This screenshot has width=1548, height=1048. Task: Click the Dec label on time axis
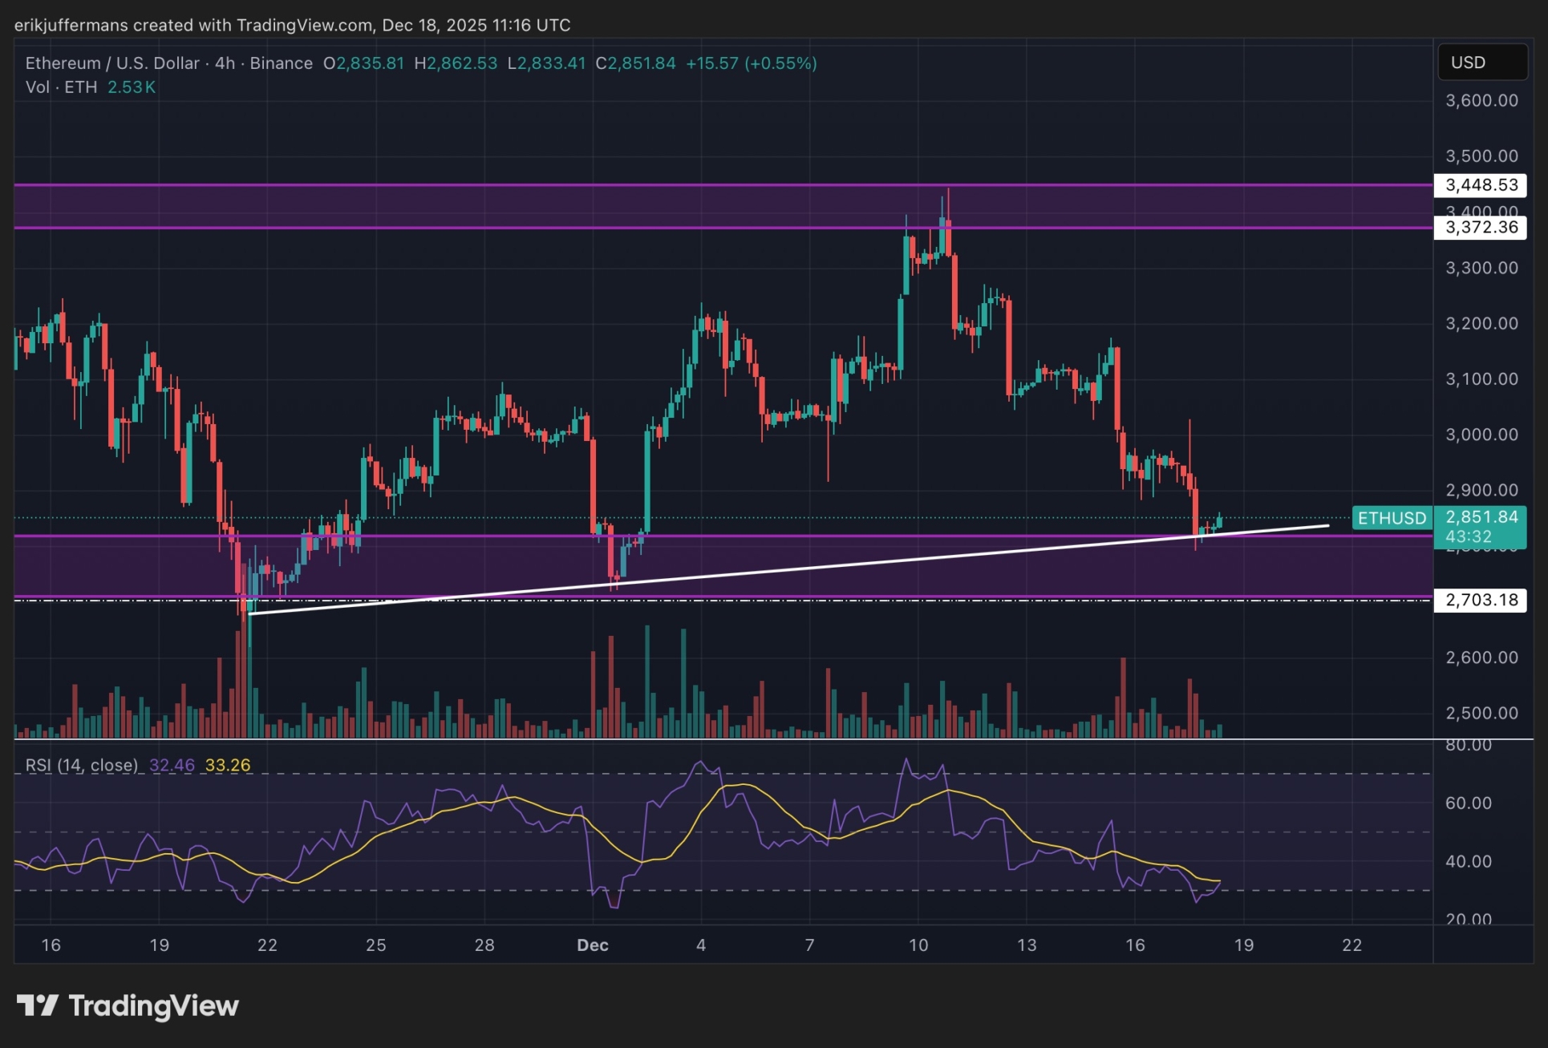pos(593,945)
